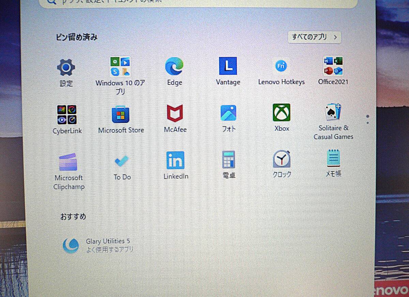Screen dimensions: 409x297
Task: Open Lenovo Vantage app
Action: click(228, 71)
